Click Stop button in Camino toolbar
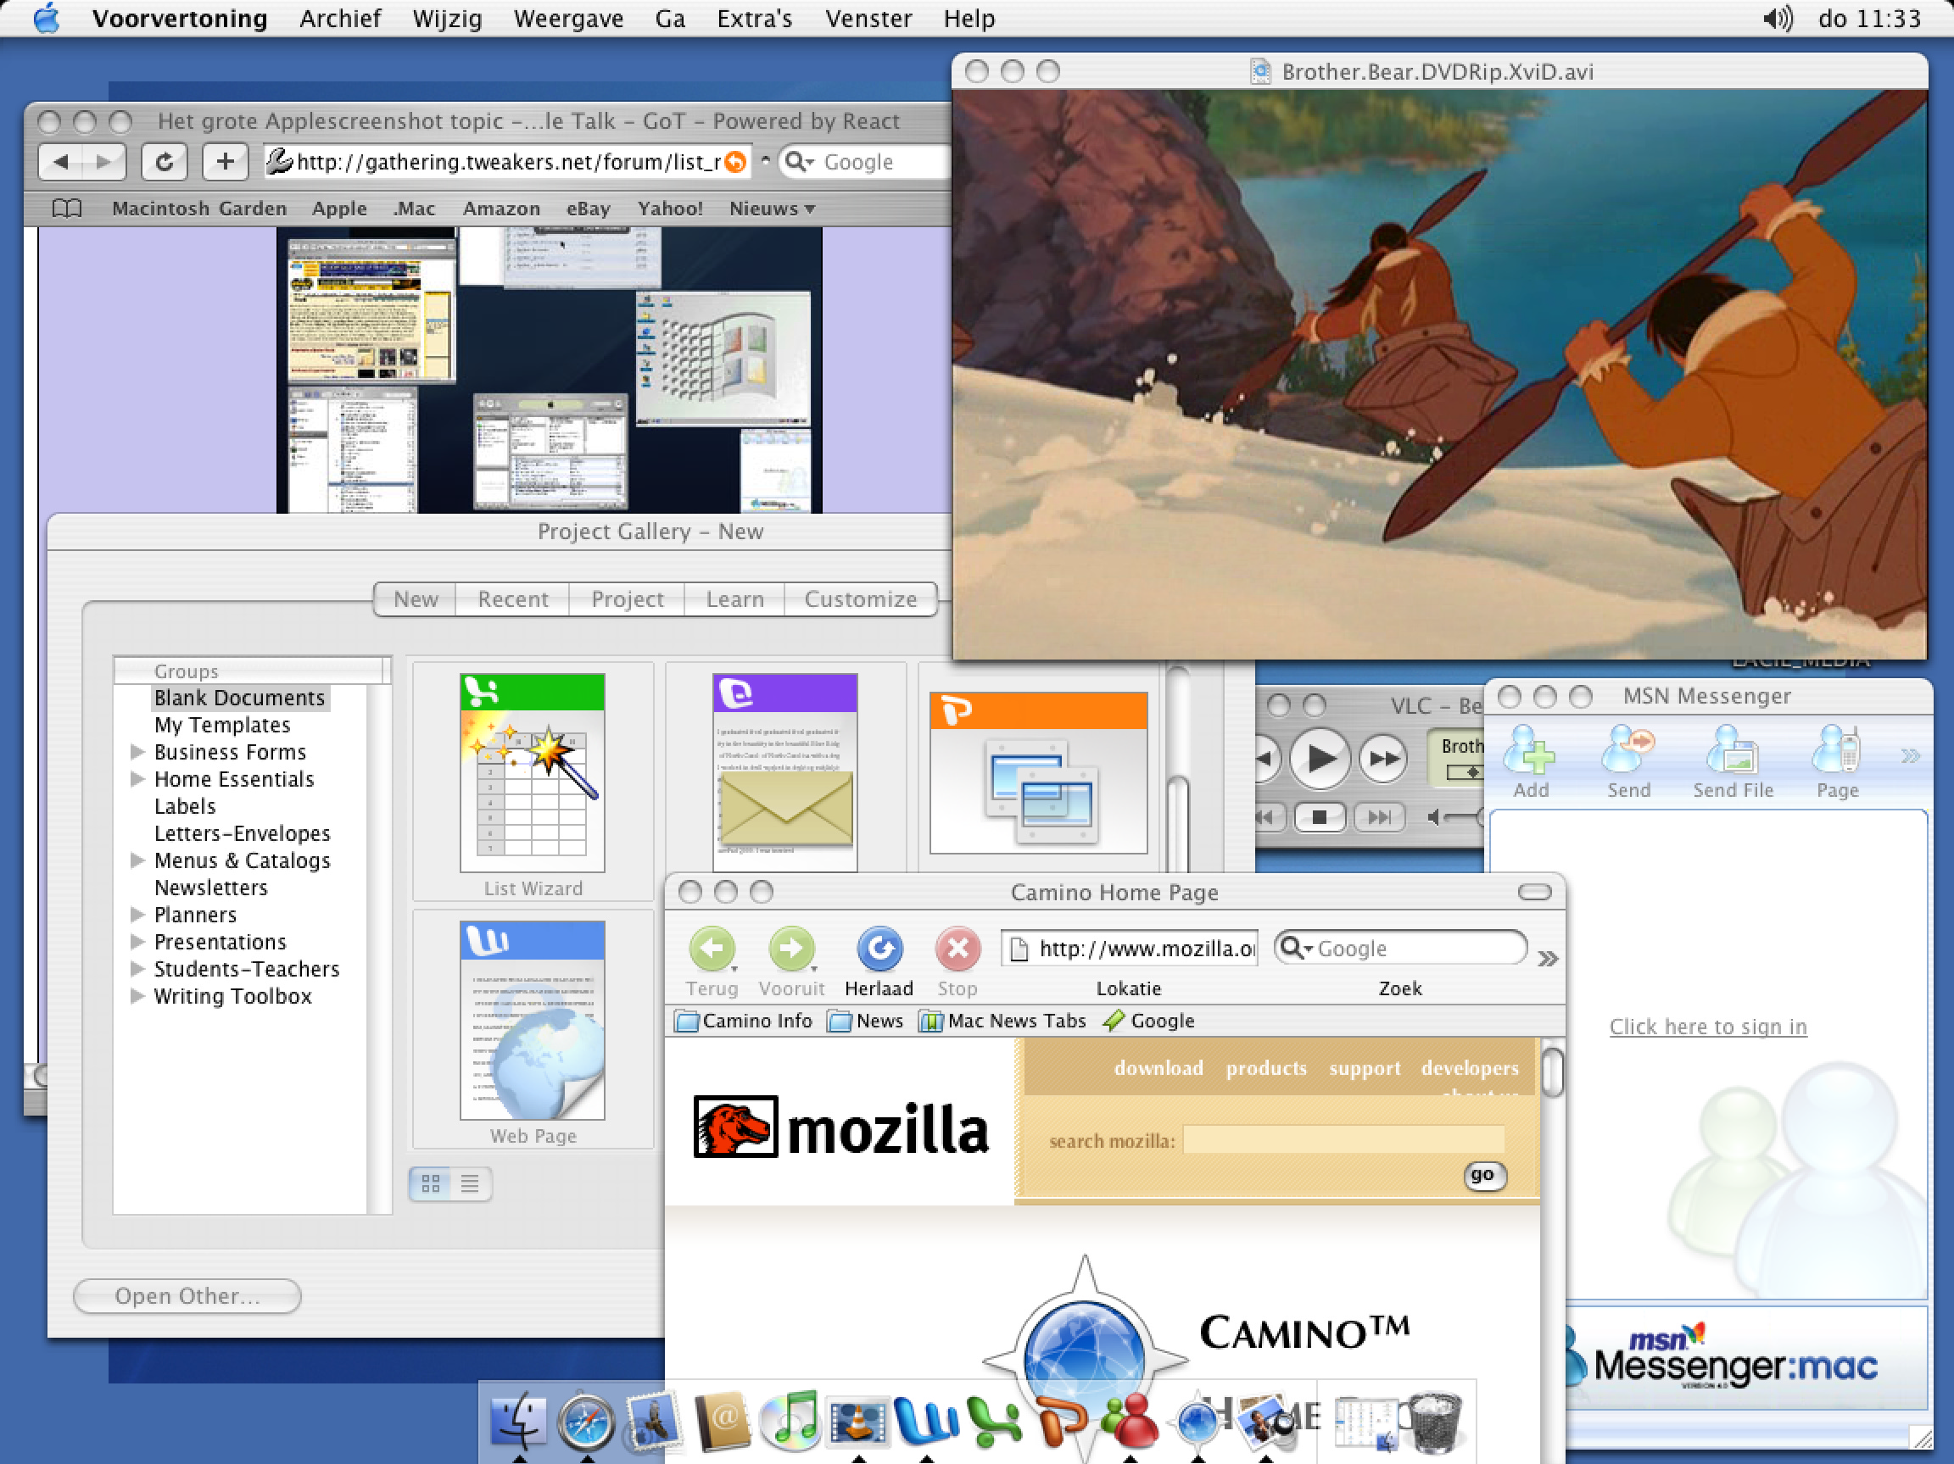The height and width of the screenshot is (1464, 1954). (957, 962)
